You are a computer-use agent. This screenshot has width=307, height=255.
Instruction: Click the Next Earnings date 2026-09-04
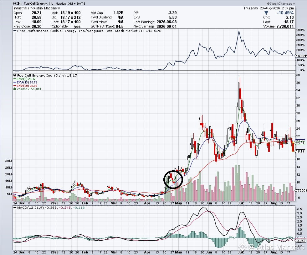(166, 26)
